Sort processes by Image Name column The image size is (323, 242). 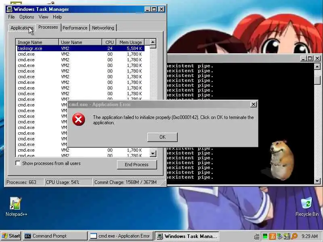37,42
